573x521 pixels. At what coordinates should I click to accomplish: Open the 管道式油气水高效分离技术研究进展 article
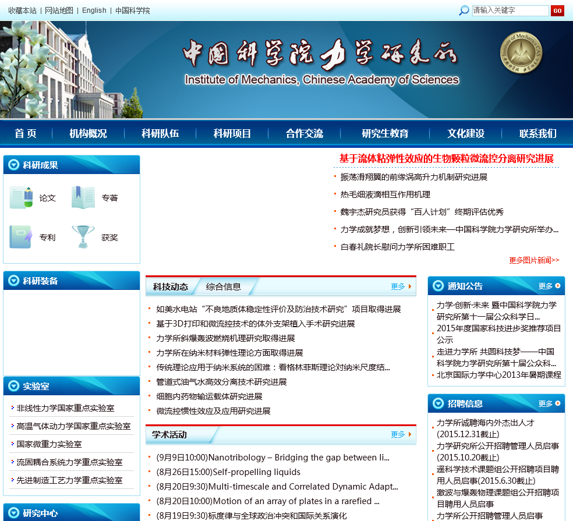pyautogui.click(x=221, y=382)
